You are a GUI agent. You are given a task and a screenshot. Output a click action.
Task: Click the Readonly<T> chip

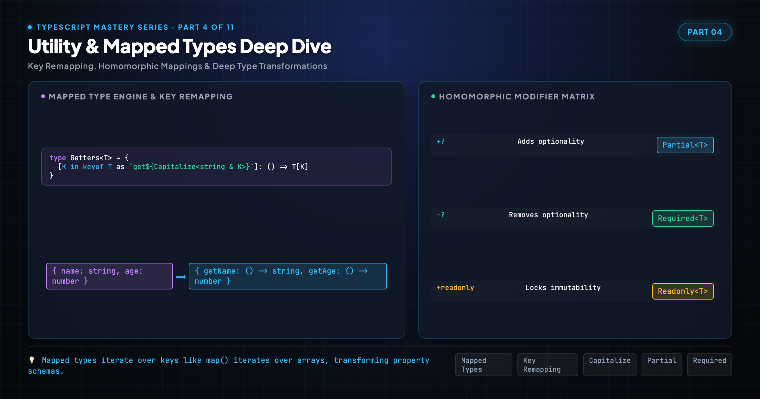(683, 291)
